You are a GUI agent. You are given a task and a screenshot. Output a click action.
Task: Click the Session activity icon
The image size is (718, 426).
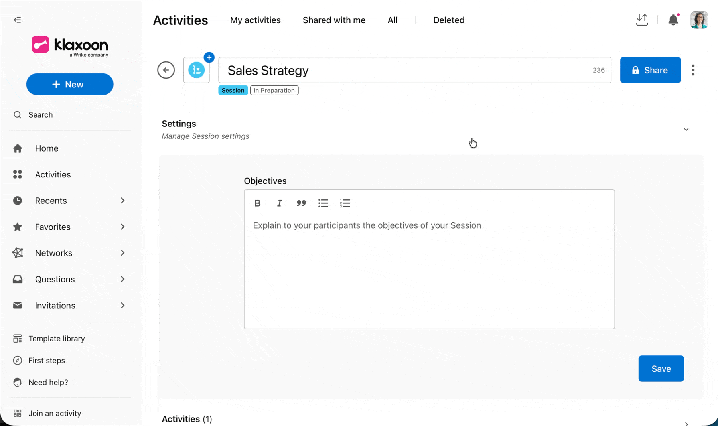[x=196, y=70]
